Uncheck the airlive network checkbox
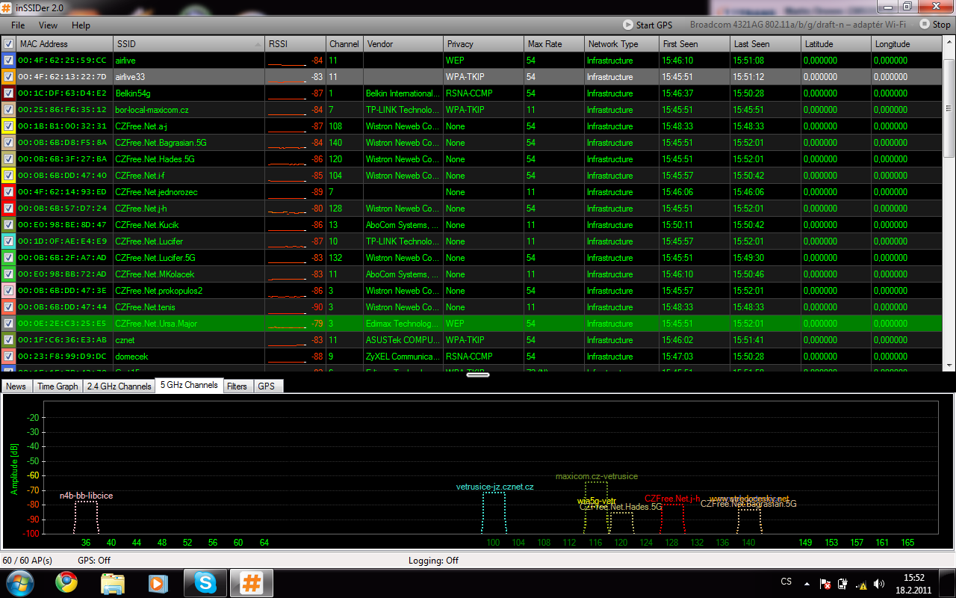This screenshot has height=598, width=956. point(8,61)
